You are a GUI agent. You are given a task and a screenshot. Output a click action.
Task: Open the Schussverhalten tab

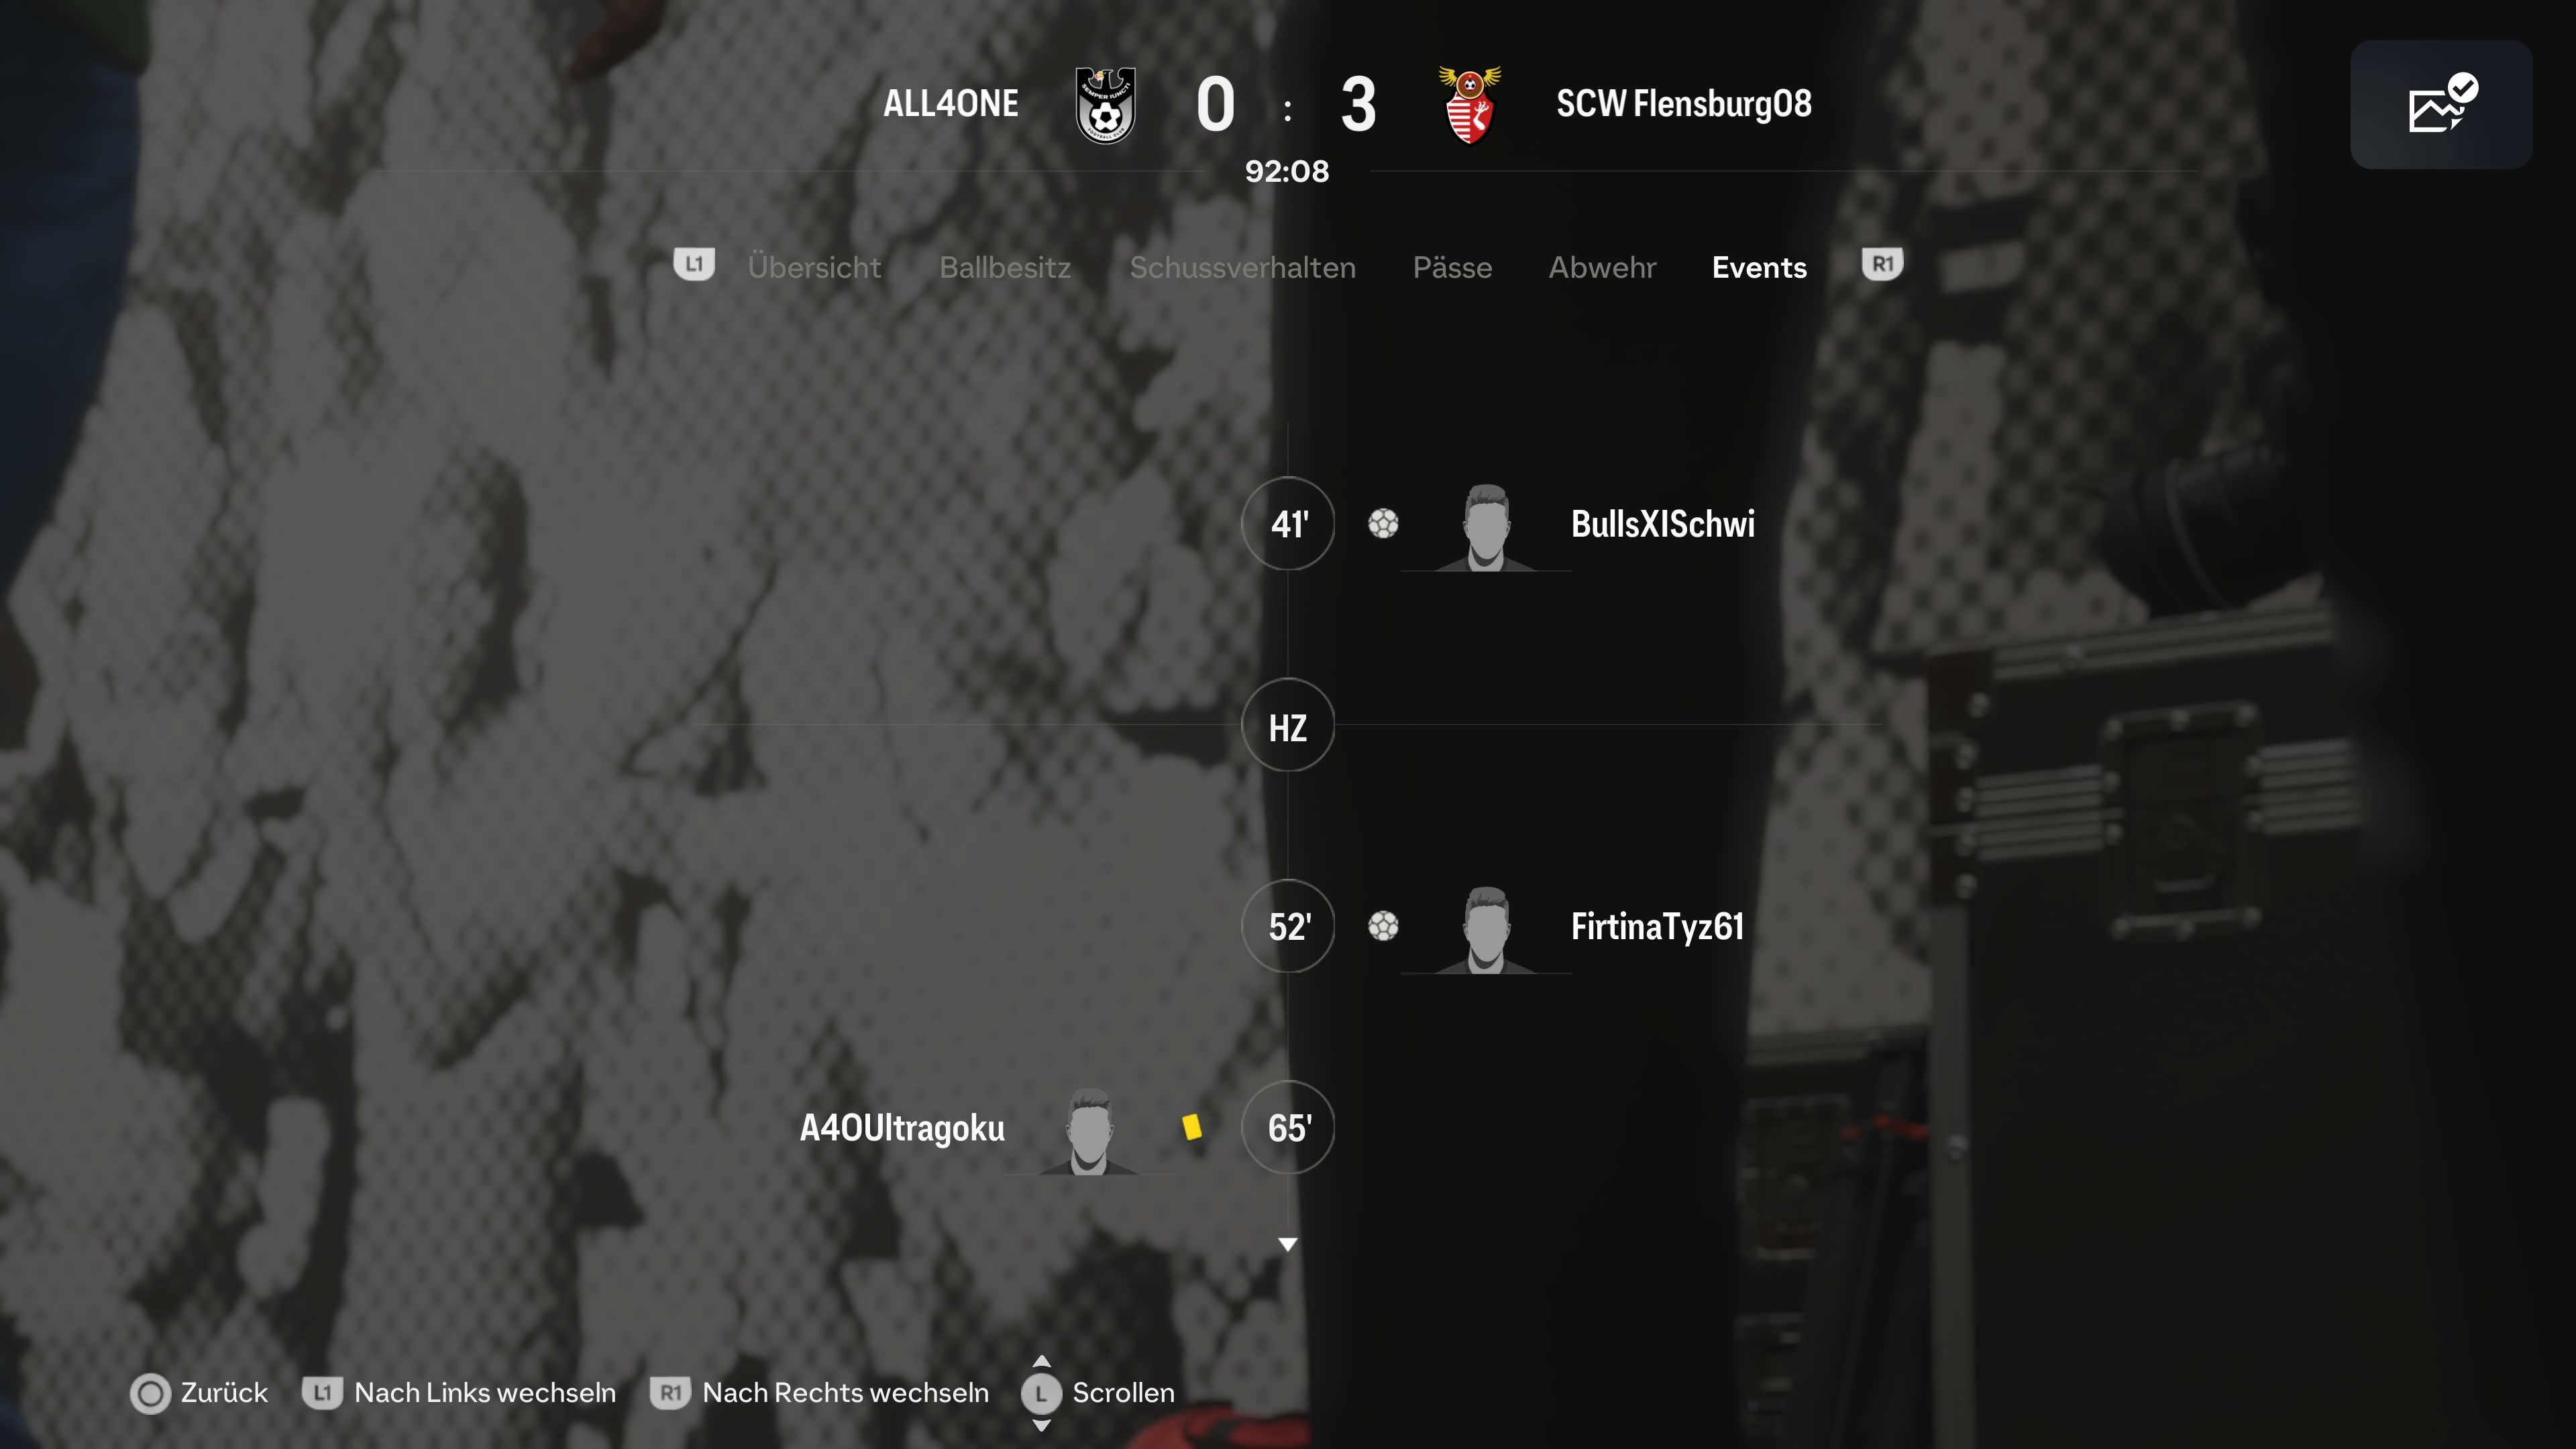(x=1243, y=267)
